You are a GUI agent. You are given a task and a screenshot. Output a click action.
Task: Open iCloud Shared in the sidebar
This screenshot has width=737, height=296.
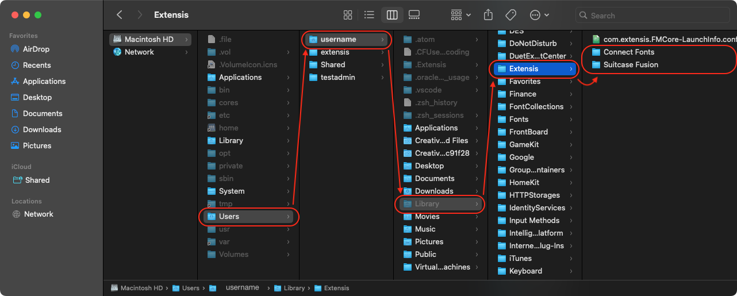[x=37, y=180]
